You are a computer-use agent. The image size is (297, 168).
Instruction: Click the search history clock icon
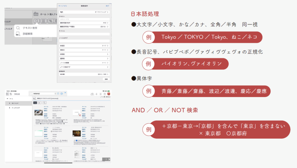(58, 94)
